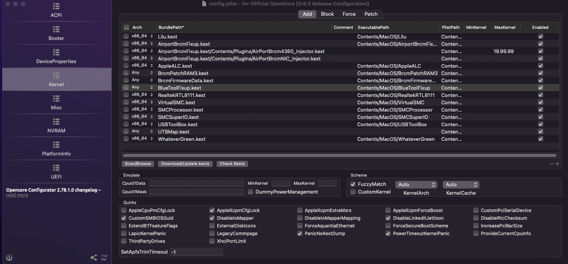Open the KernelArch dropdown

pyautogui.click(x=417, y=185)
